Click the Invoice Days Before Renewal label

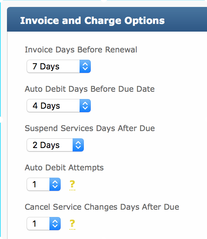(81, 50)
